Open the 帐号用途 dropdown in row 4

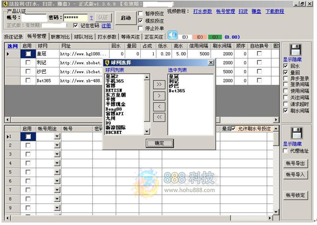tap(57, 163)
